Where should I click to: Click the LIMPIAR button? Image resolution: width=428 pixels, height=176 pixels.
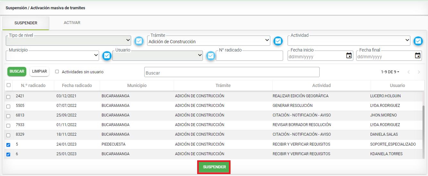click(x=39, y=71)
